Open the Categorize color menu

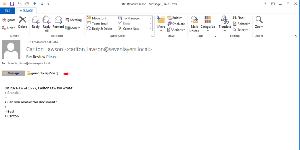[208, 24]
